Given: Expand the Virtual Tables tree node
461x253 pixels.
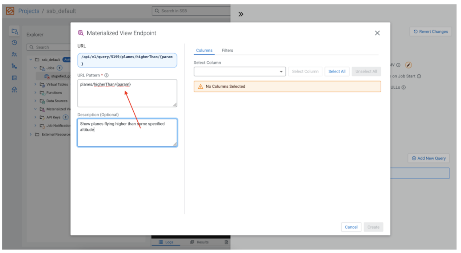Looking at the screenshot, I should 36,85.
